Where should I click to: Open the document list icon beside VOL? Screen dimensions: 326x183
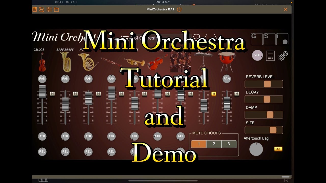(x=270, y=56)
